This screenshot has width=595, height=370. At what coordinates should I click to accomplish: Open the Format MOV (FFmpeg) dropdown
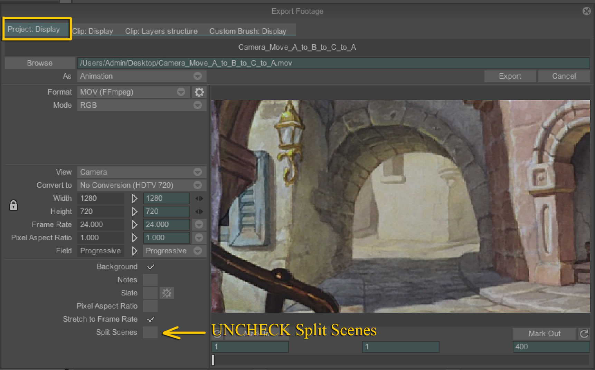click(134, 92)
